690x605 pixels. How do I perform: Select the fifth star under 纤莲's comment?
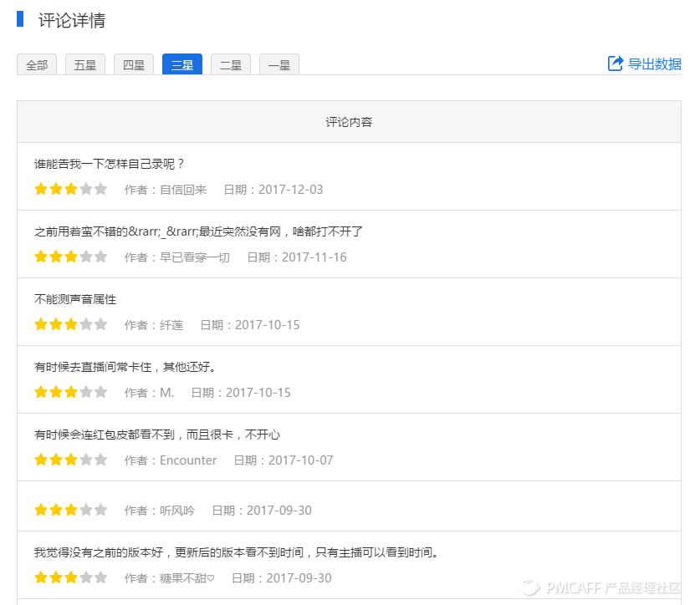tap(101, 324)
